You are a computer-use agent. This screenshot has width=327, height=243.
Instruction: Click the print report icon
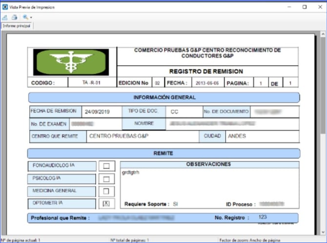15,17
